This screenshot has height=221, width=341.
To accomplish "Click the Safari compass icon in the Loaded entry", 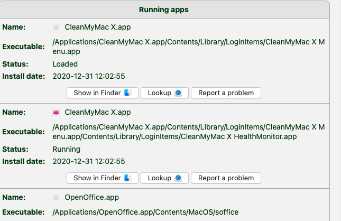I will [x=178, y=93].
